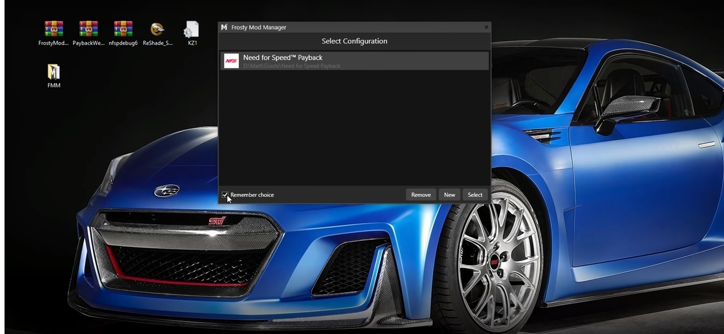This screenshot has height=334, width=724.
Task: Click the Frosty Mod Manager logo icon
Action: (x=225, y=27)
